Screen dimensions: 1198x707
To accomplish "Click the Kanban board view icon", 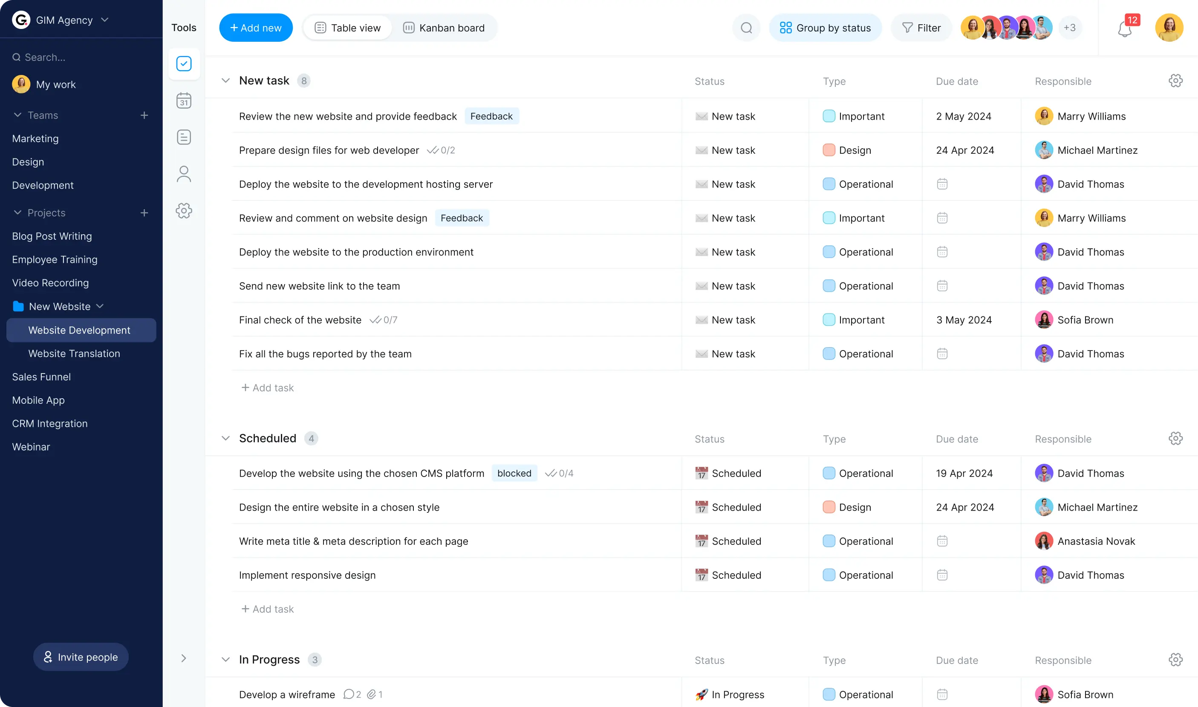I will pyautogui.click(x=408, y=28).
